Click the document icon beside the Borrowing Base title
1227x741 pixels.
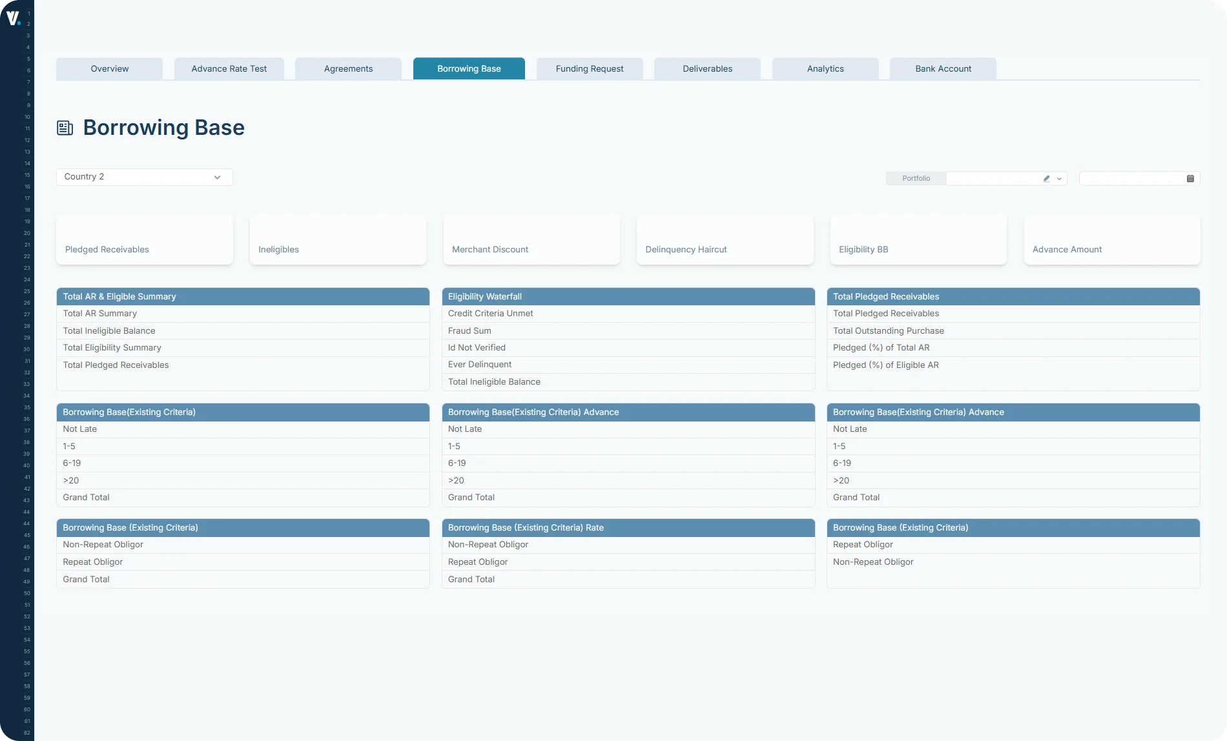pyautogui.click(x=65, y=127)
